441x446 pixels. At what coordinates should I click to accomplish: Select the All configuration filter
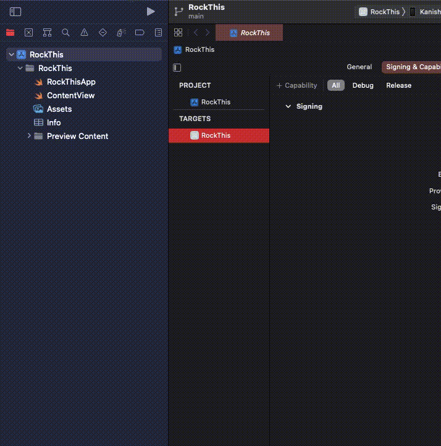[336, 85]
